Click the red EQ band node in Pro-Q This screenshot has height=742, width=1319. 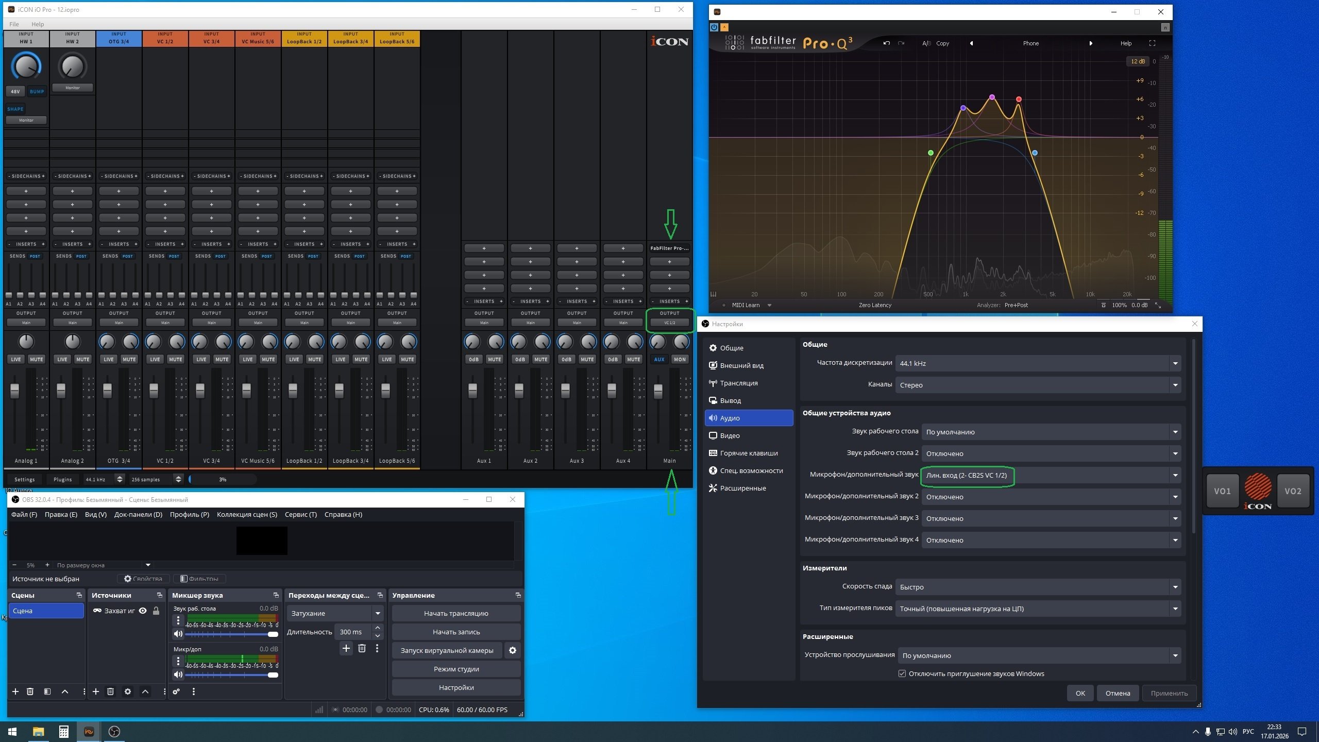pyautogui.click(x=1019, y=99)
